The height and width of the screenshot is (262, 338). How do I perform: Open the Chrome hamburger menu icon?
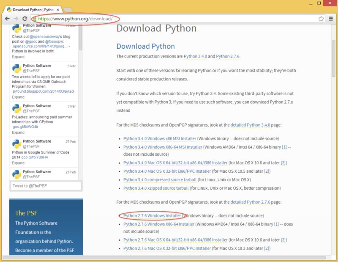tap(331, 19)
